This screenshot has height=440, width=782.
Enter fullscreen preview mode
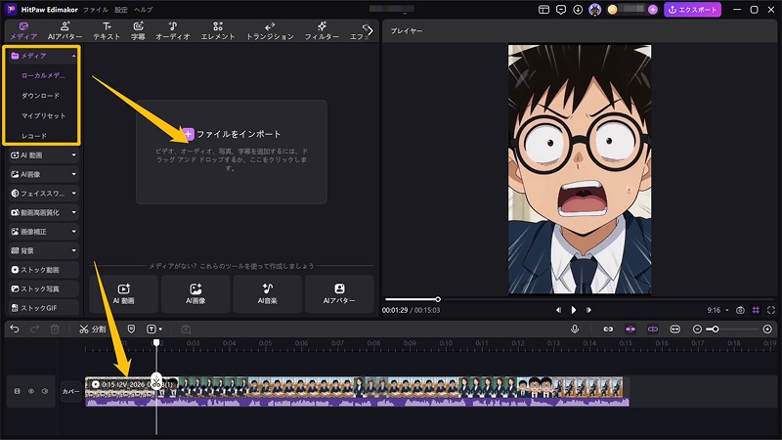click(771, 310)
